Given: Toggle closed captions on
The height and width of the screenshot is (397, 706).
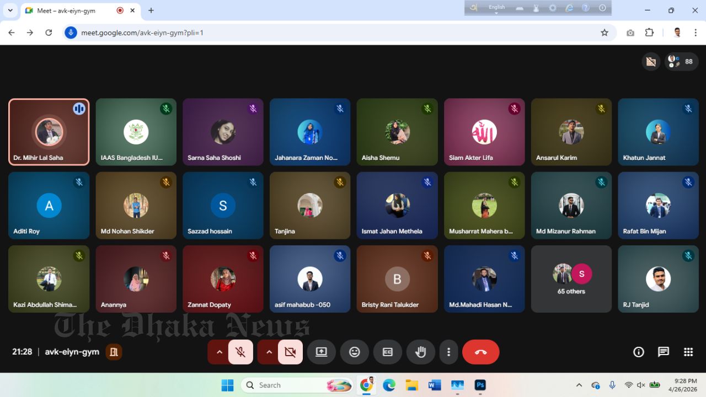Looking at the screenshot, I should pos(388,352).
